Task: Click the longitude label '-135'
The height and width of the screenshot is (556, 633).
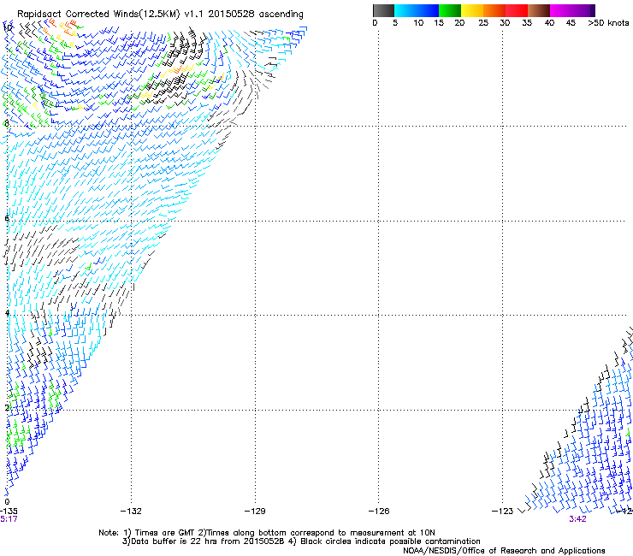Action: (x=9, y=512)
